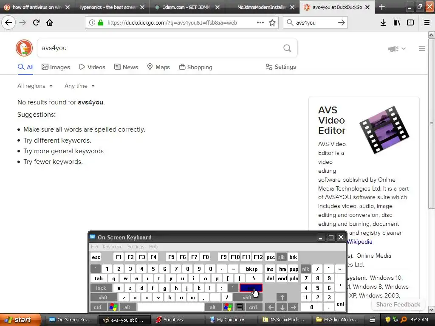This screenshot has height=326, width=435.
Task: Toggle the right ctrl key
Action: (253, 307)
